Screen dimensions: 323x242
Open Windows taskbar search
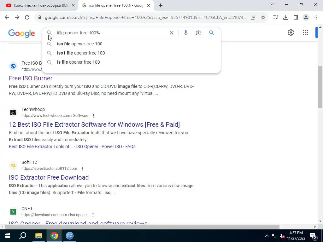tap(23, 236)
